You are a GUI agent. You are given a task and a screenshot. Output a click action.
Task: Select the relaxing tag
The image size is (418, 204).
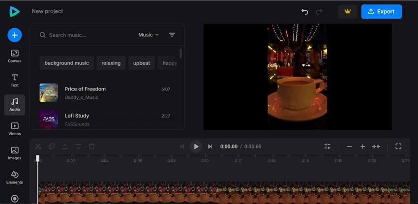click(111, 63)
